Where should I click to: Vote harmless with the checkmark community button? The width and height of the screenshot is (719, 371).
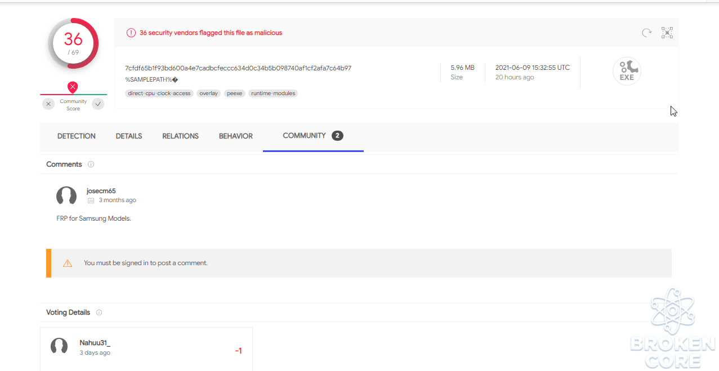point(98,104)
